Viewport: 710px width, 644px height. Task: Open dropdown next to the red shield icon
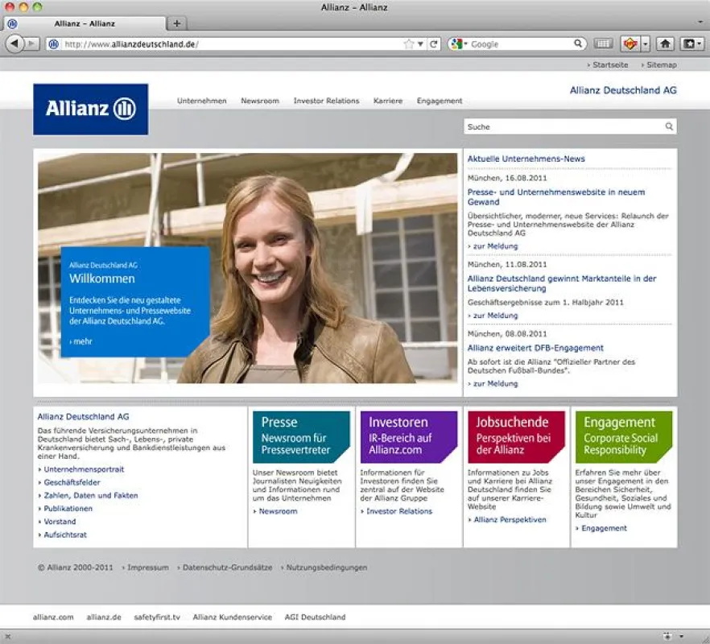646,44
